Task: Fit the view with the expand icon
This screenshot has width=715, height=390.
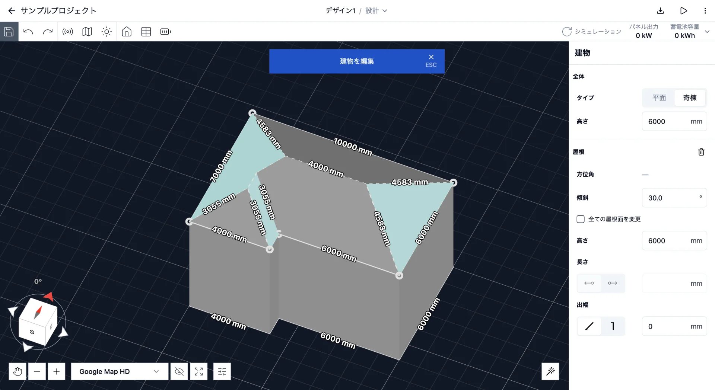Action: [198, 371]
